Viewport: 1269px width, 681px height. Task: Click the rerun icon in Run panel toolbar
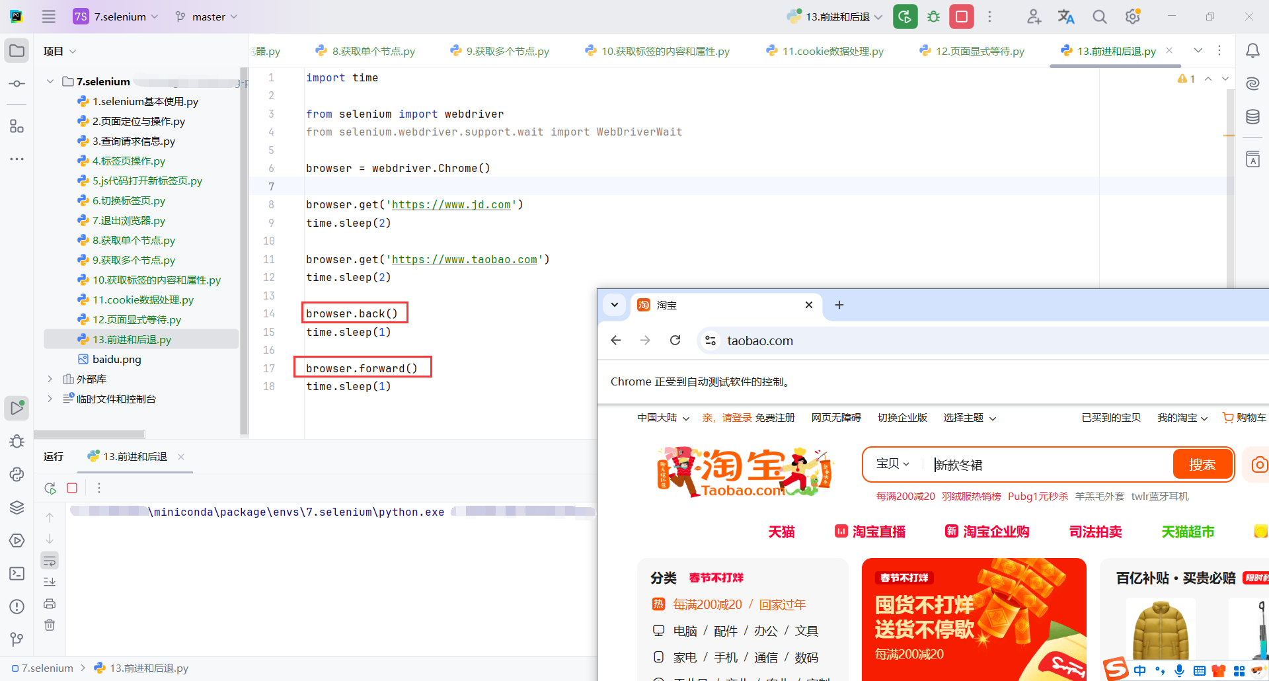(x=50, y=488)
